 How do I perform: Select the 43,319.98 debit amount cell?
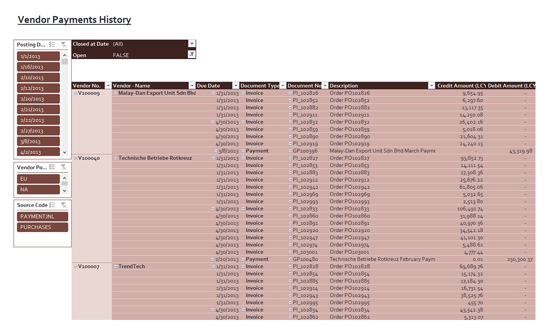(521, 151)
